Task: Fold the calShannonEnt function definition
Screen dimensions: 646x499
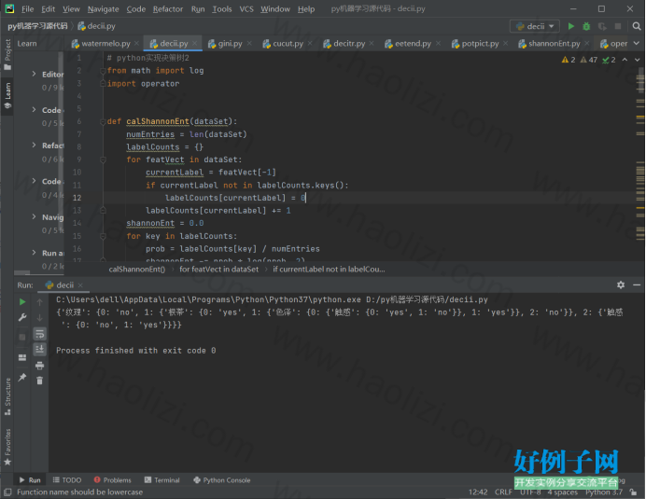Action: pos(103,121)
